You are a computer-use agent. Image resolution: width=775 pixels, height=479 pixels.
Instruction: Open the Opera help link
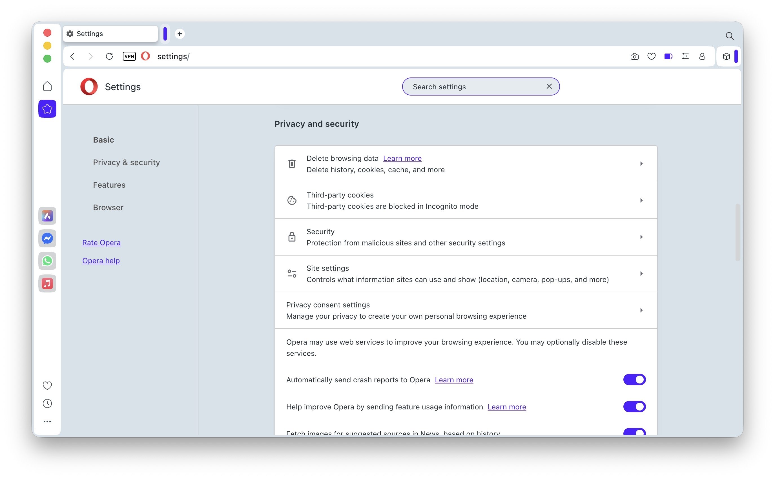(101, 261)
